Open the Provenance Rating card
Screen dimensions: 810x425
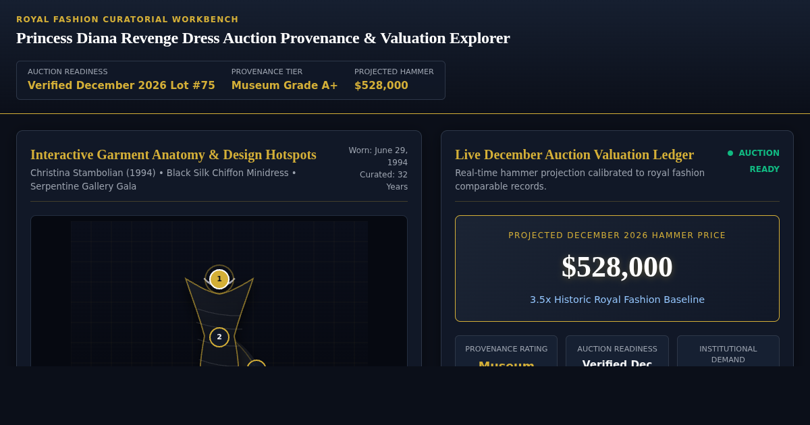pyautogui.click(x=506, y=351)
